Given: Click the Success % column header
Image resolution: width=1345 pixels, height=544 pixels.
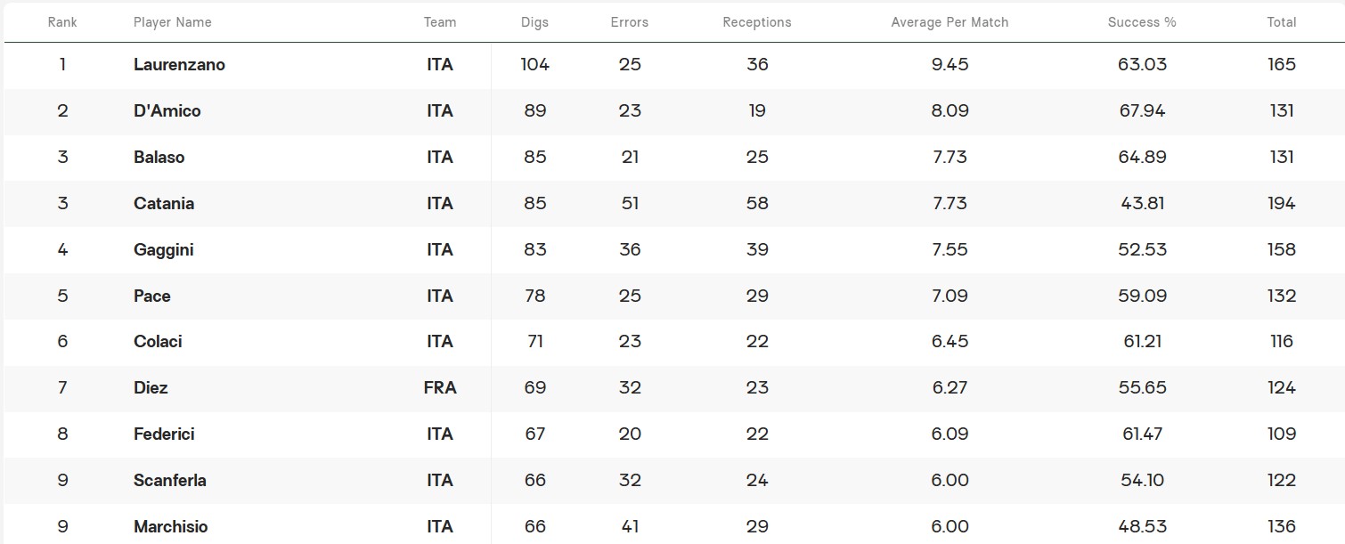Looking at the screenshot, I should (x=1142, y=22).
